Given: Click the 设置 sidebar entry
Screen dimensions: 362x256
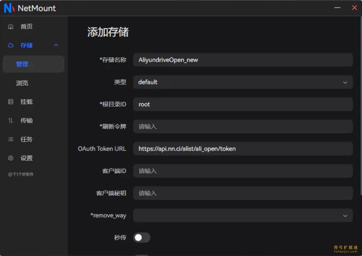Looking at the screenshot, I should pos(26,158).
